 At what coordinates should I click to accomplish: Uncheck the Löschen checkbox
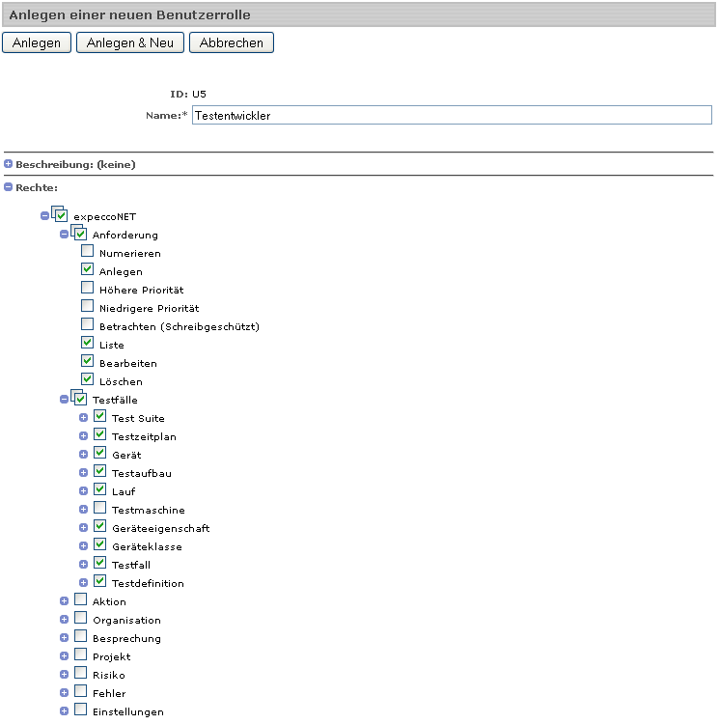tap(88, 380)
